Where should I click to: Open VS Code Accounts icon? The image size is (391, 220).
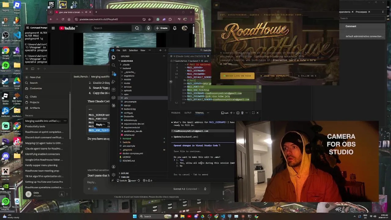[x=113, y=167]
